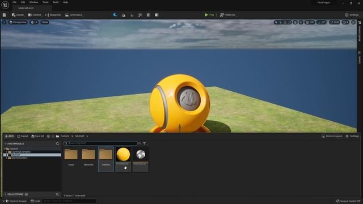Open the Window menu
The width and height of the screenshot is (363, 204).
(33, 2)
